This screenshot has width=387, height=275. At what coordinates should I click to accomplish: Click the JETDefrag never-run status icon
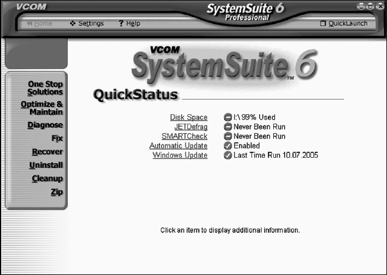[227, 127]
